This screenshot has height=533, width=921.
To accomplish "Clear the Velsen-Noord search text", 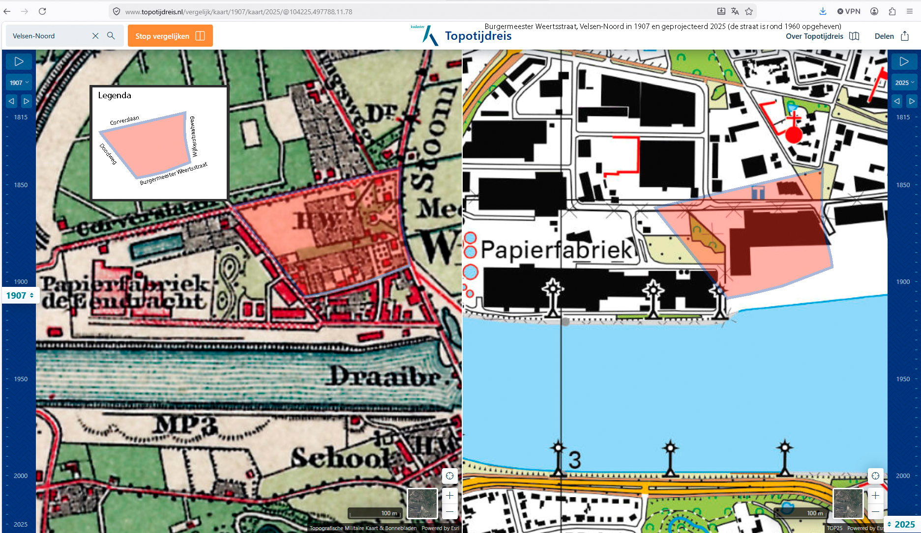I will coord(95,36).
